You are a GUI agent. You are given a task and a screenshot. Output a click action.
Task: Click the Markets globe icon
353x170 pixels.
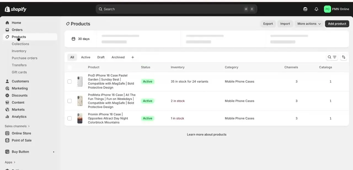click(x=7, y=110)
